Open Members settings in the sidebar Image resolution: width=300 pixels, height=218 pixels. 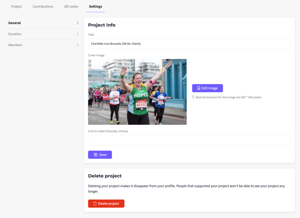coord(15,45)
